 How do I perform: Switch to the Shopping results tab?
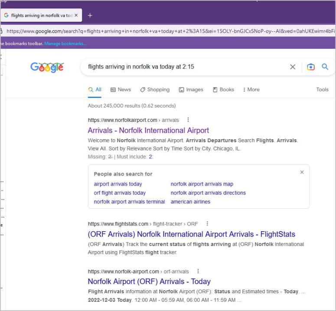(x=155, y=89)
